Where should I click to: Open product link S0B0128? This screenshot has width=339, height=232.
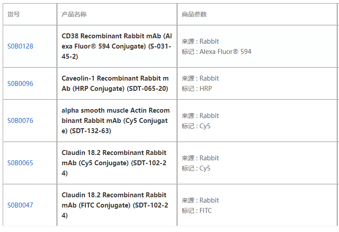tap(20, 46)
